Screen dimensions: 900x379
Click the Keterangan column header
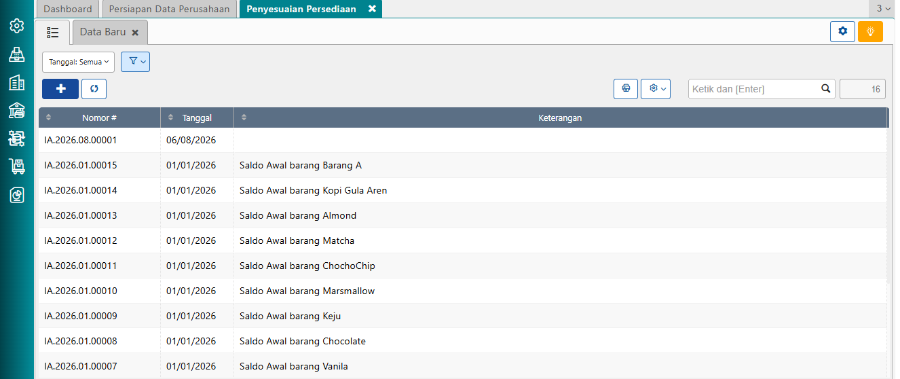tap(560, 118)
